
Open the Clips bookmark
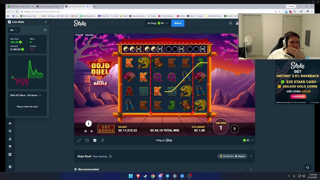click(15, 16)
